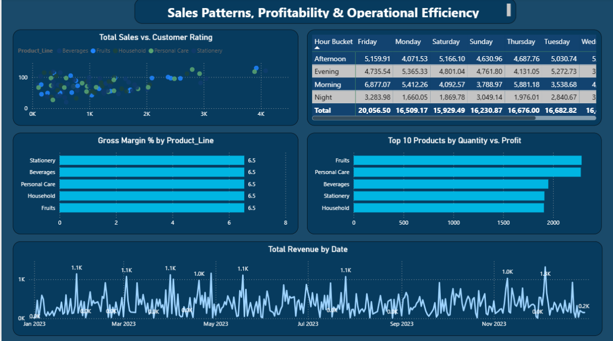The height and width of the screenshot is (341, 613).
Task: Click the white handle beside dashboard title
Action: [x=508, y=10]
